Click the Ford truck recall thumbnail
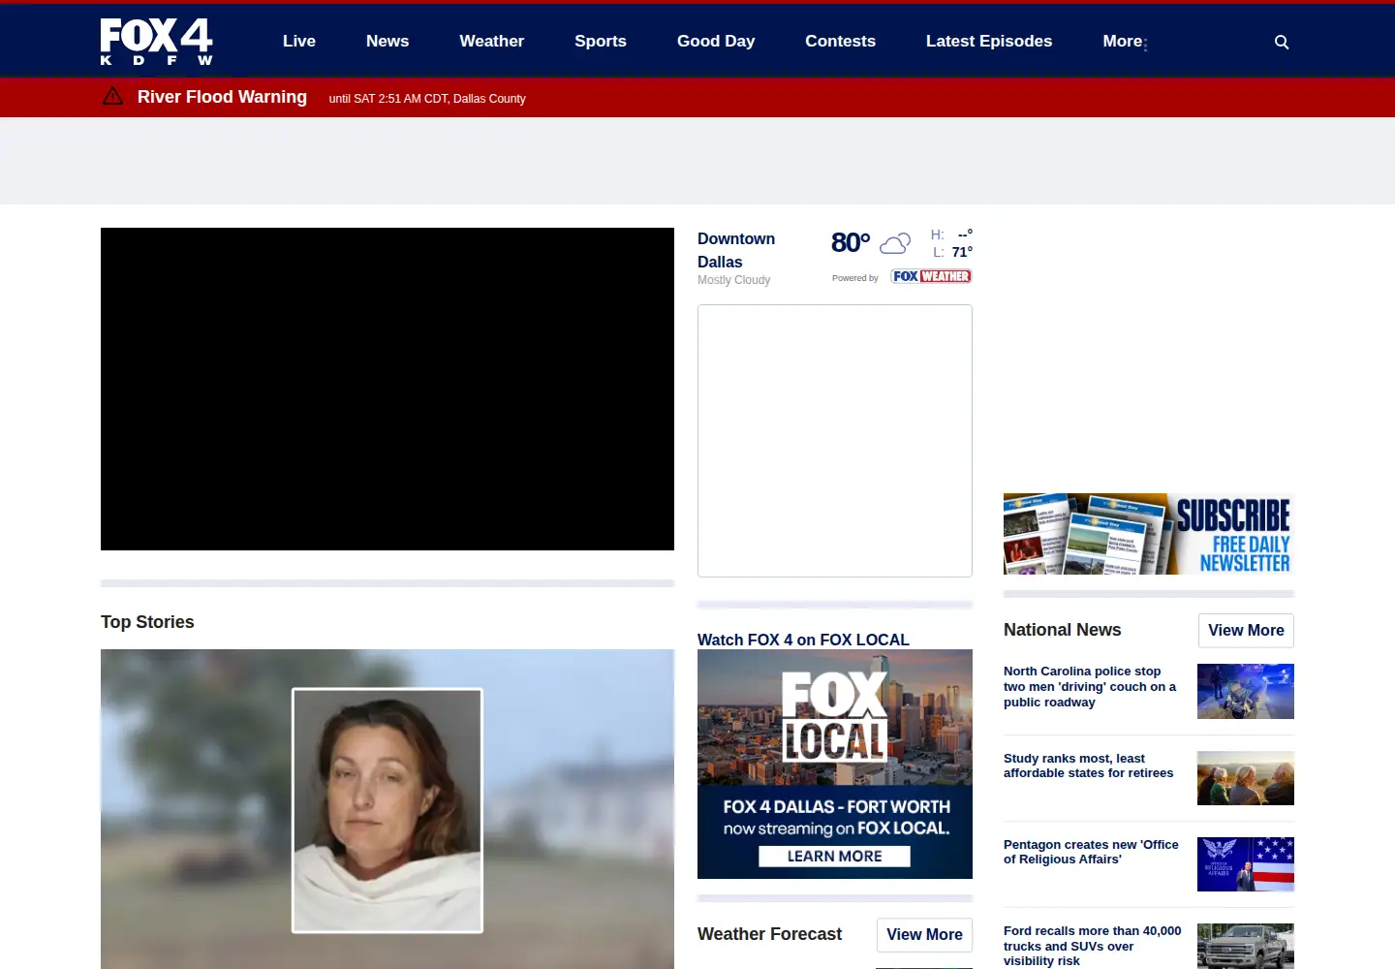This screenshot has height=969, width=1395. [1246, 947]
